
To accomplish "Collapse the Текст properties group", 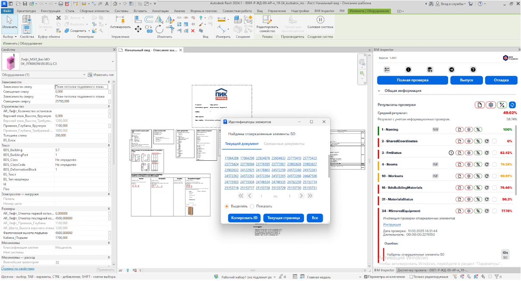I will pos(108,146).
